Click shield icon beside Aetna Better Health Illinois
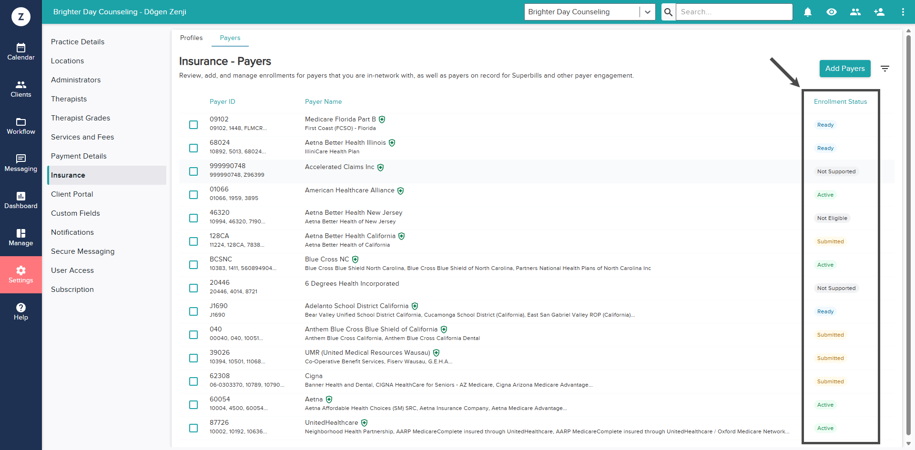The image size is (915, 450). pyautogui.click(x=392, y=143)
